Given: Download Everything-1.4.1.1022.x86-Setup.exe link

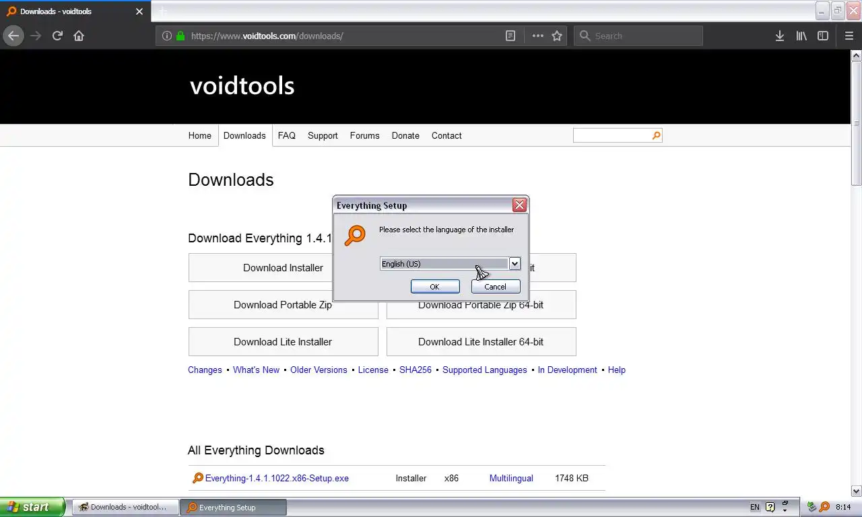Looking at the screenshot, I should [277, 478].
